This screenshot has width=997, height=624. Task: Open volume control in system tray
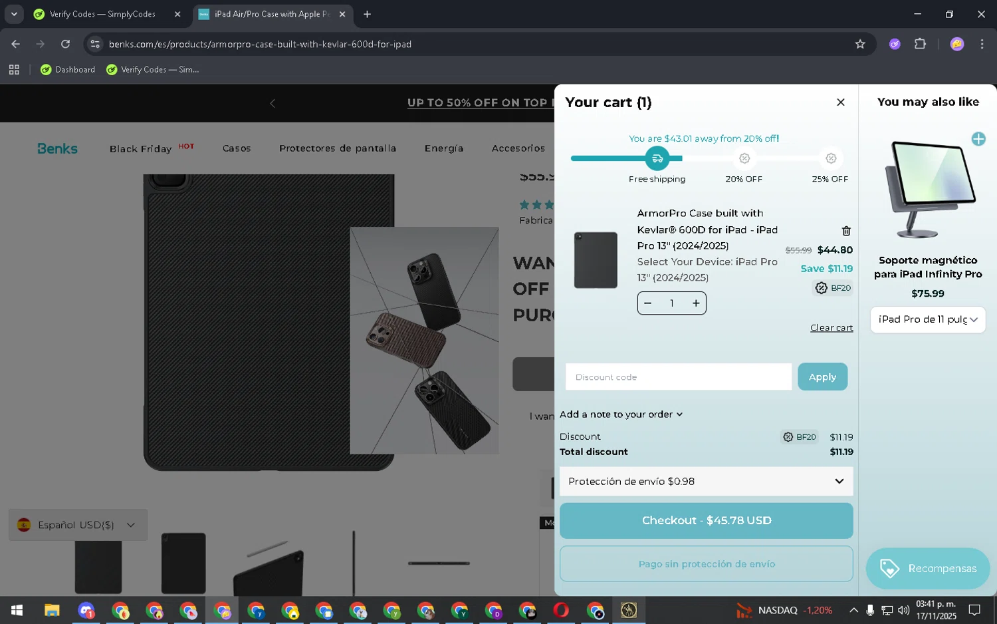(x=903, y=610)
